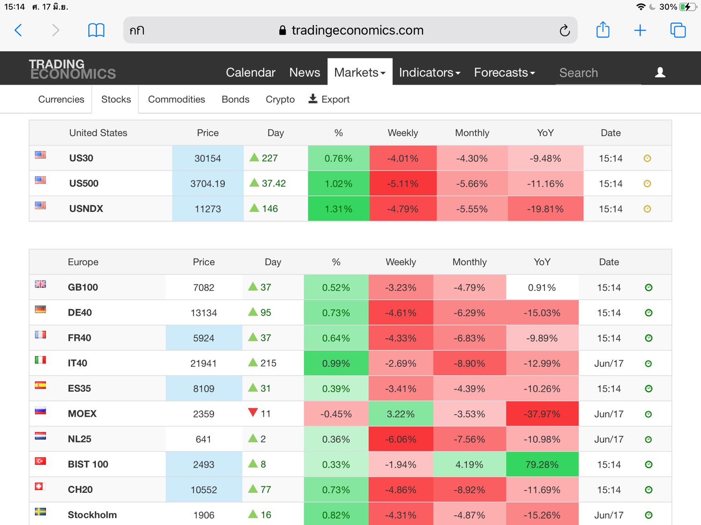Click the YoY header in Europe table
The image size is (701, 525).
542,262
